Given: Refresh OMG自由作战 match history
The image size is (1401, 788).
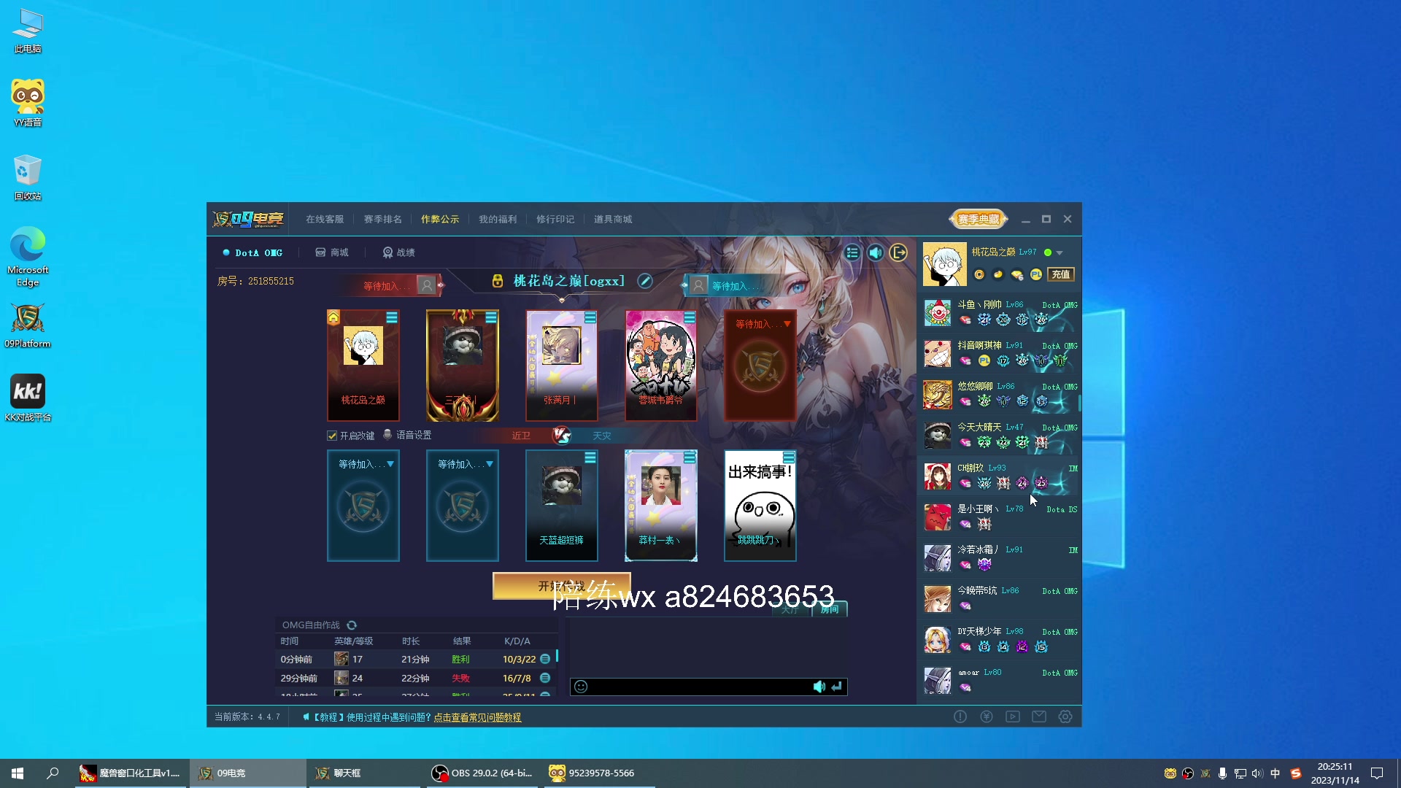Looking at the screenshot, I should 352,625.
